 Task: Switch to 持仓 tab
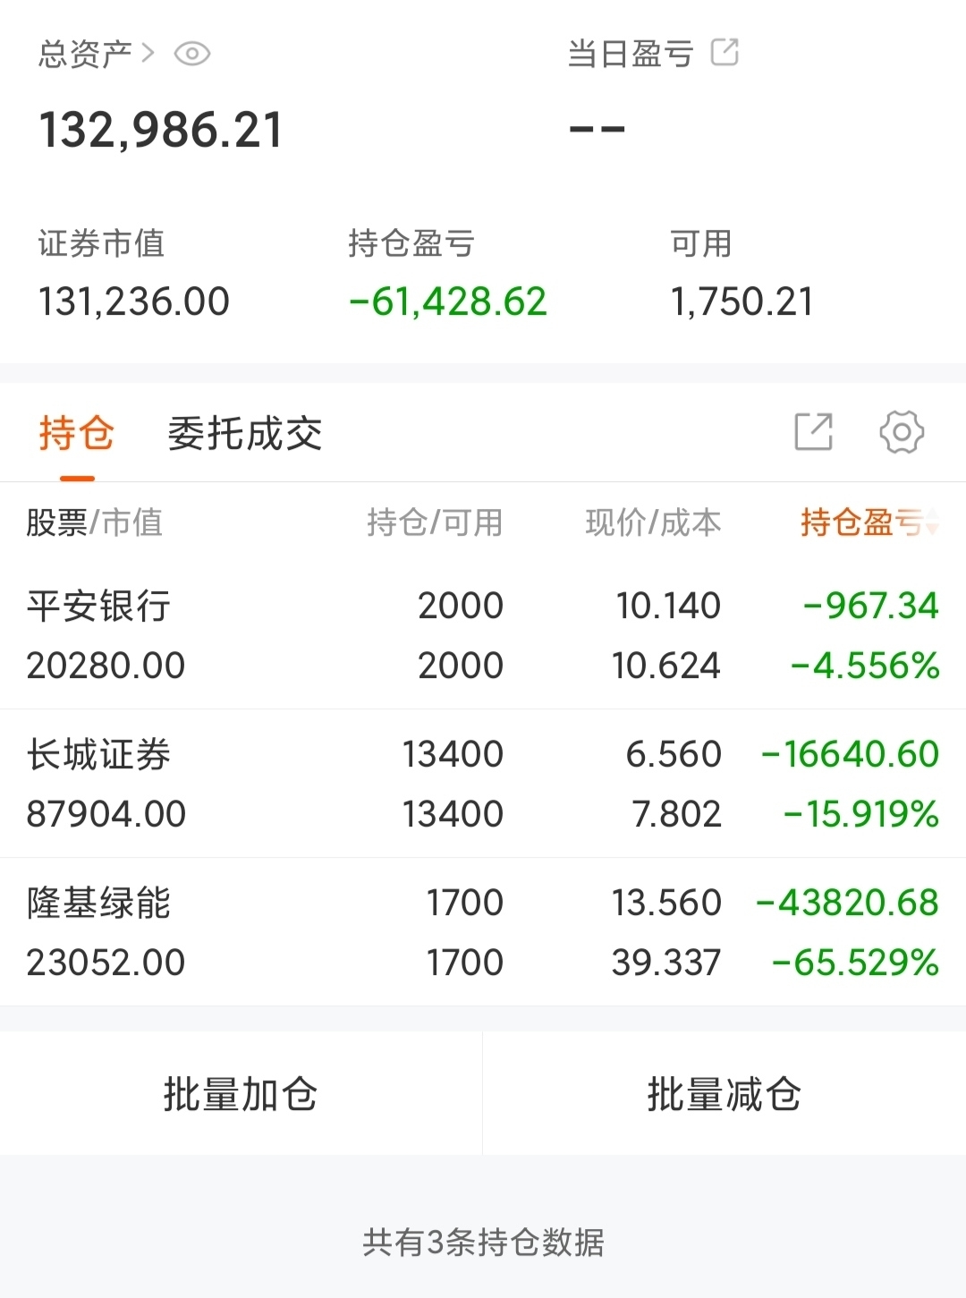(77, 434)
